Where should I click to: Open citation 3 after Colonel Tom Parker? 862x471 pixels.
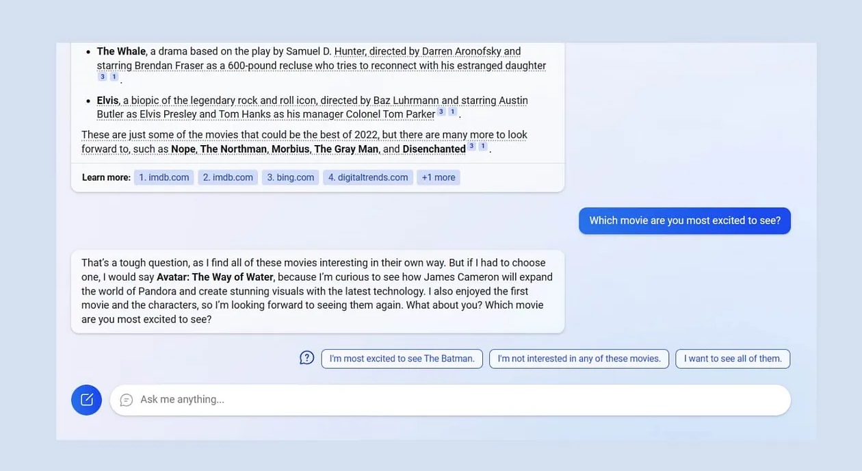441,112
